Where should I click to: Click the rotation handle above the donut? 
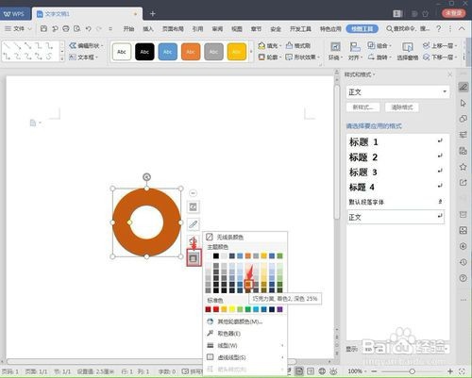click(x=146, y=177)
